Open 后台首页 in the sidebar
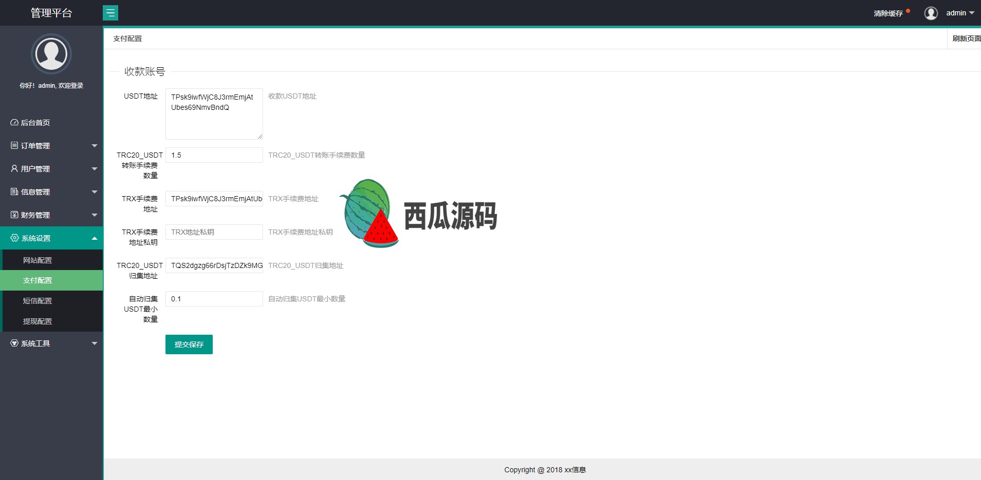Image resolution: width=981 pixels, height=480 pixels. (51, 122)
